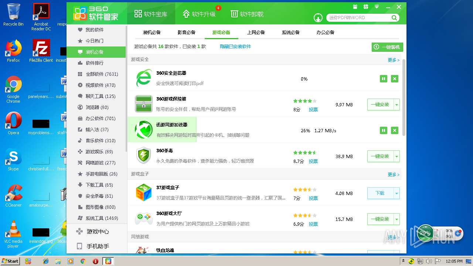473x266 pixels.
Task: Expand install options arrow for 360游戏保险箱
Action: [x=397, y=105]
